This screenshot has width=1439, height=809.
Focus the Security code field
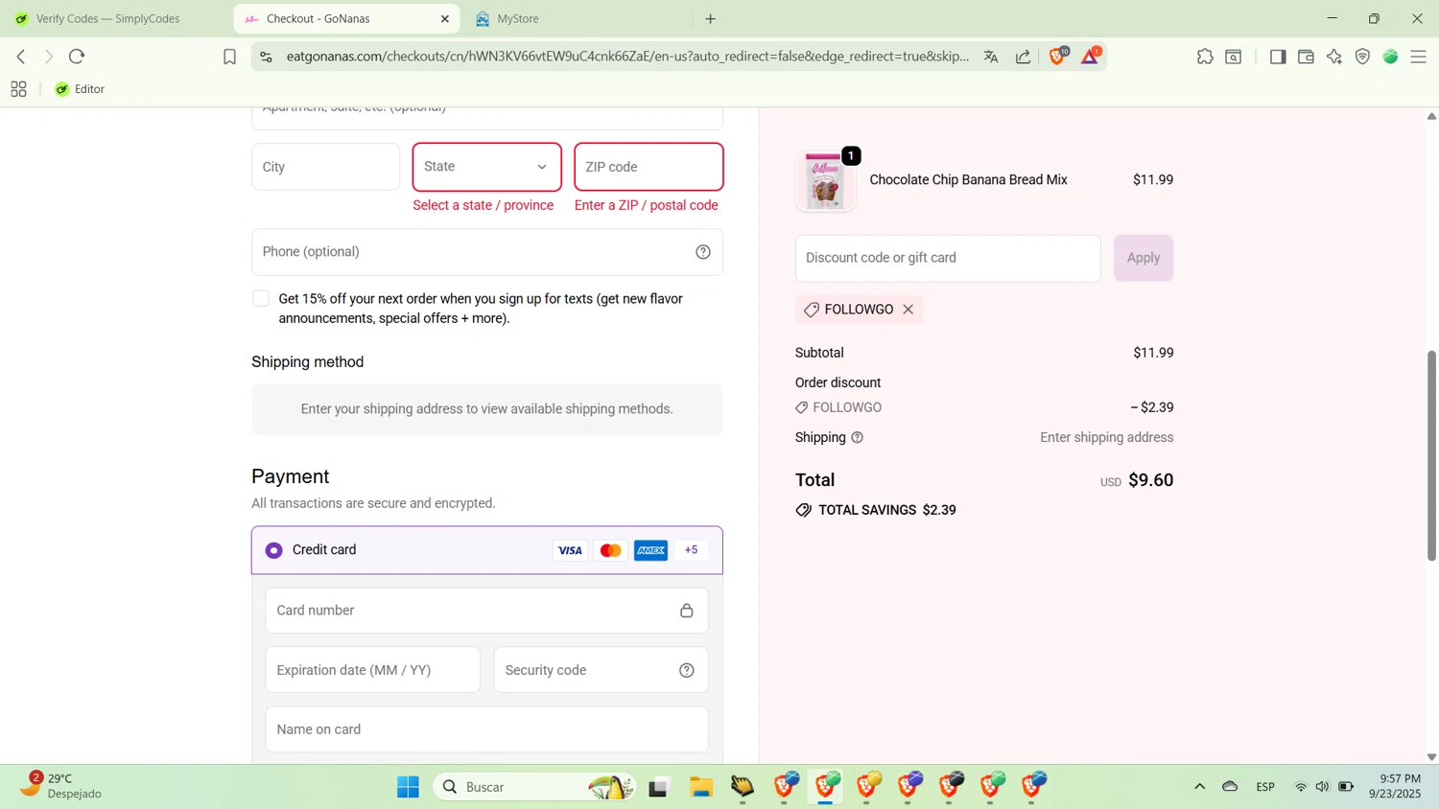point(602,670)
